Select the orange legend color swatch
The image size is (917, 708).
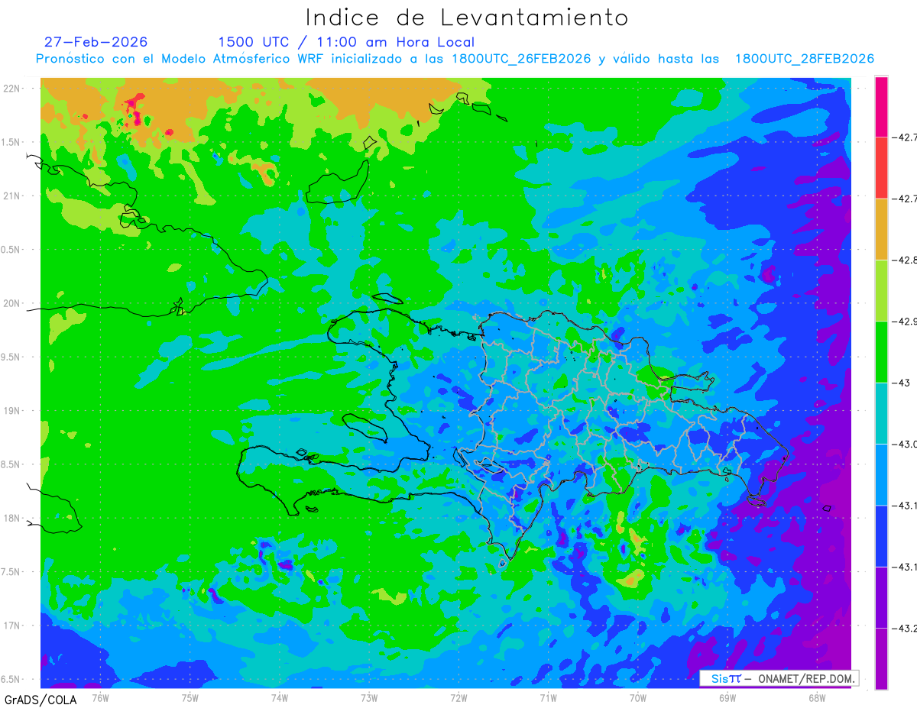(881, 229)
